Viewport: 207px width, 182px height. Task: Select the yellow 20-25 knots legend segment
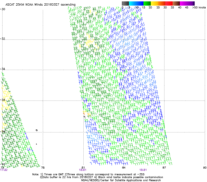pyautogui.click(x=154, y=3)
